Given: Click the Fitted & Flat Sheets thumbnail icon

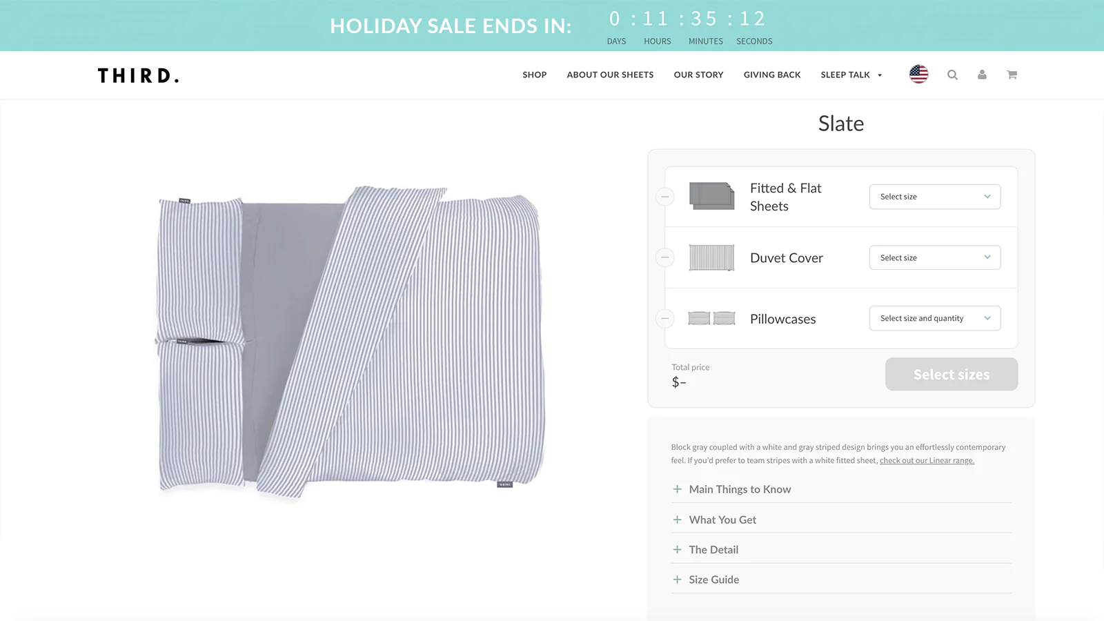Looking at the screenshot, I should (711, 196).
